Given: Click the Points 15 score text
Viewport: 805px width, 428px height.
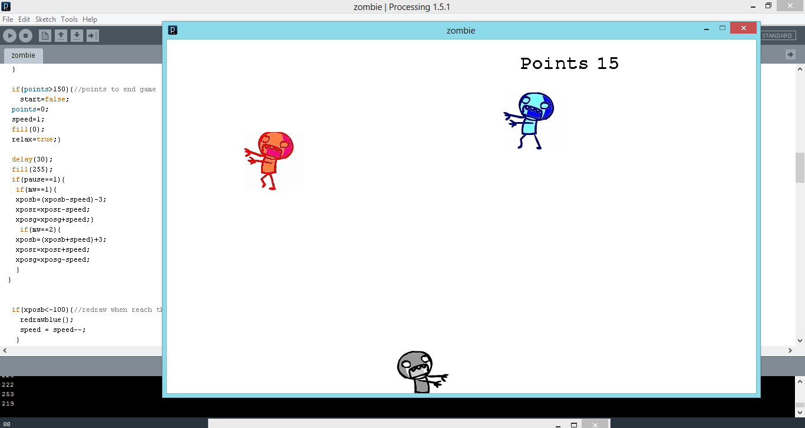Looking at the screenshot, I should click(x=569, y=64).
